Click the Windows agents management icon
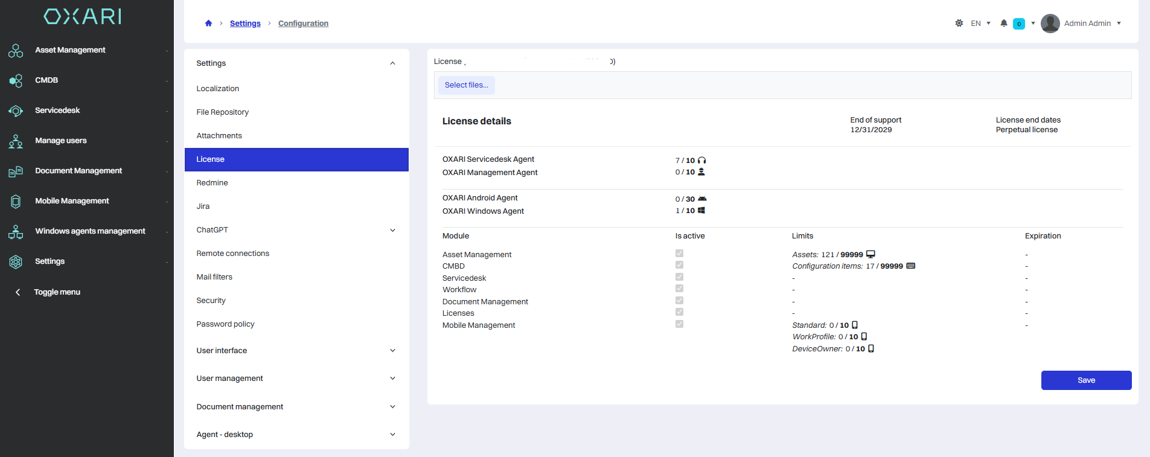Screen dimensions: 1150x457 coord(16,232)
